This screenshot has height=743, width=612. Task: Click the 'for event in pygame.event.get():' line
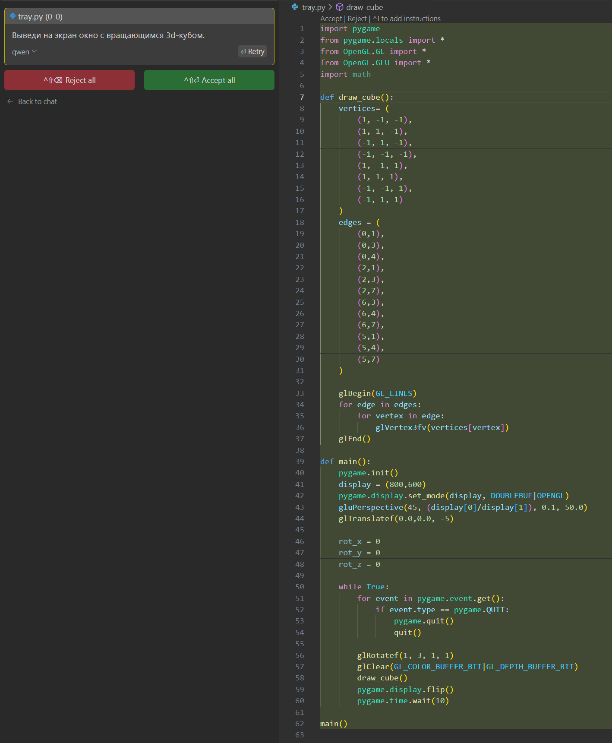click(x=430, y=598)
